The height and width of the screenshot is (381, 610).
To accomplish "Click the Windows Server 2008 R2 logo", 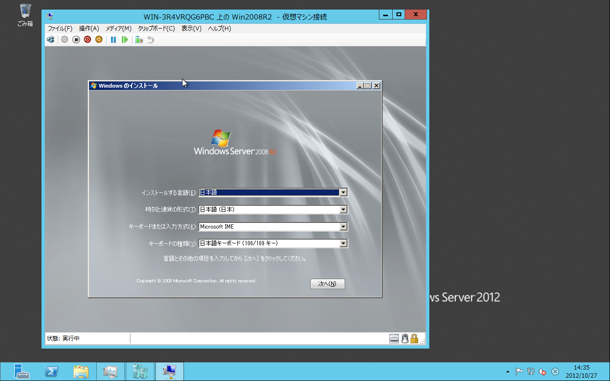I will click(x=235, y=142).
